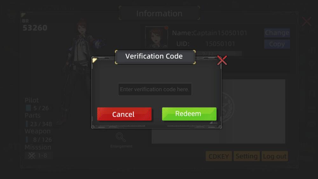Close the Information panel with background X
The image size is (318, 179).
coord(307,21)
